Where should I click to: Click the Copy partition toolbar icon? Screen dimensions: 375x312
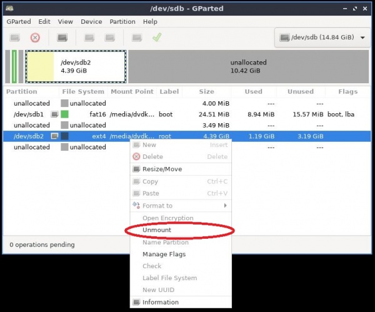point(89,38)
